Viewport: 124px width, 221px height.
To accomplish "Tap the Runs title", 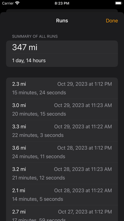I will coord(62,21).
